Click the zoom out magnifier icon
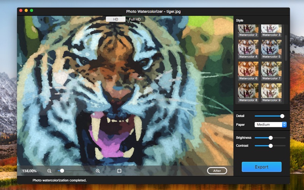304x190 pixels. [x=49, y=171]
